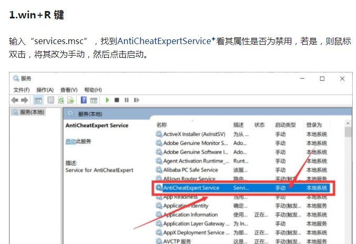Click 本地服务 logon cell in Application Identity row
Viewport: 356px width, 244px height.
pos(317,206)
